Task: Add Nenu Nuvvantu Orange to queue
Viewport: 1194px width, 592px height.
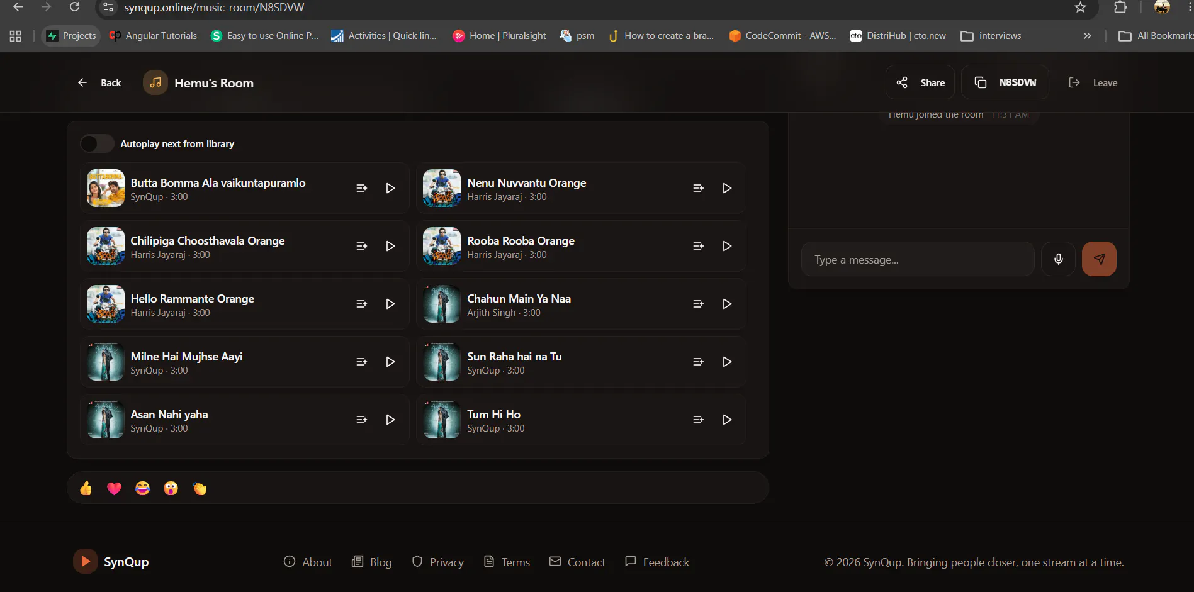Action: click(x=698, y=188)
